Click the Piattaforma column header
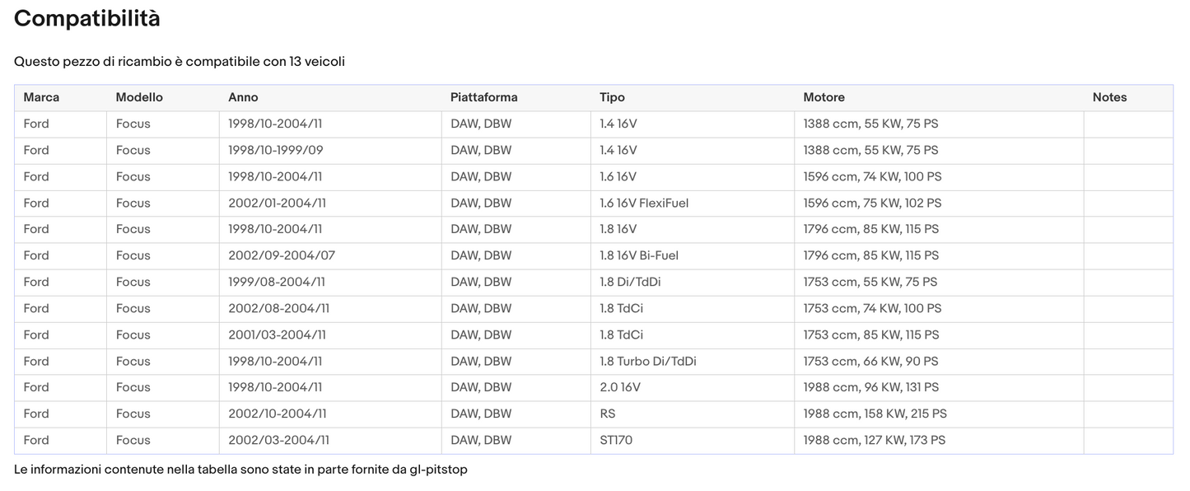 click(x=483, y=97)
